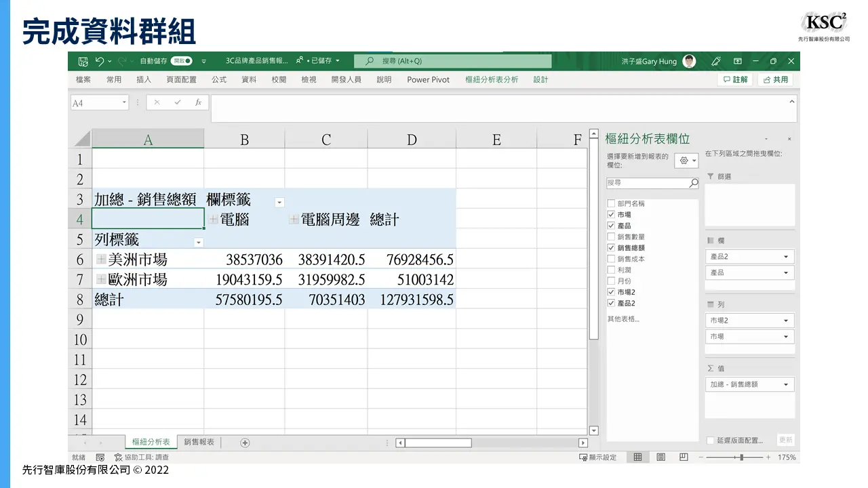868x488 pixels.
Task: Click the 其他表格... link
Action: click(623, 319)
